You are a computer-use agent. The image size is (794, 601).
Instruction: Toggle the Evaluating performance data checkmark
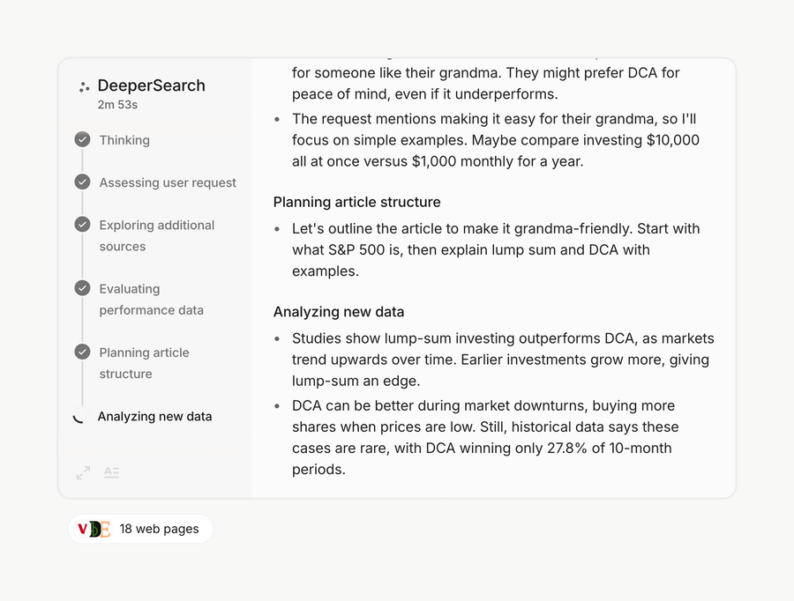pyautogui.click(x=82, y=288)
